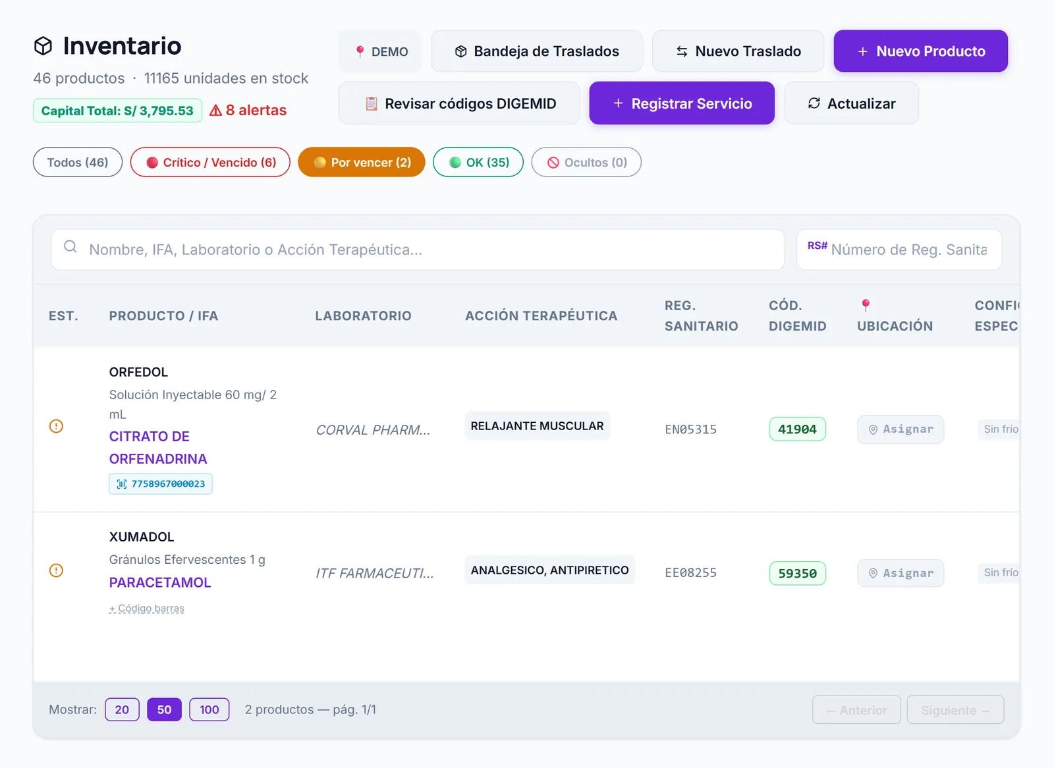Show 20 products per page

coord(122,710)
